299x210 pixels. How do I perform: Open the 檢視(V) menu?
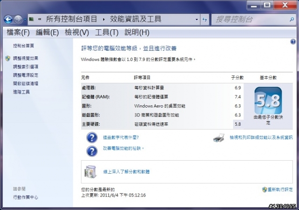[x=77, y=32]
